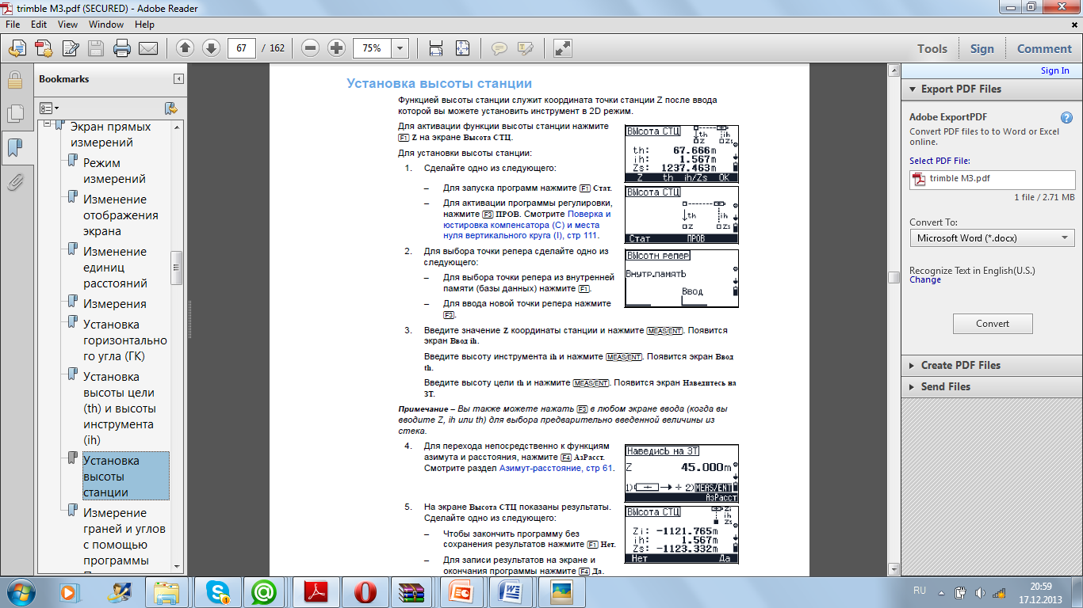Print the document using printer icon
This screenshot has width=1083, height=608.
coord(122,48)
